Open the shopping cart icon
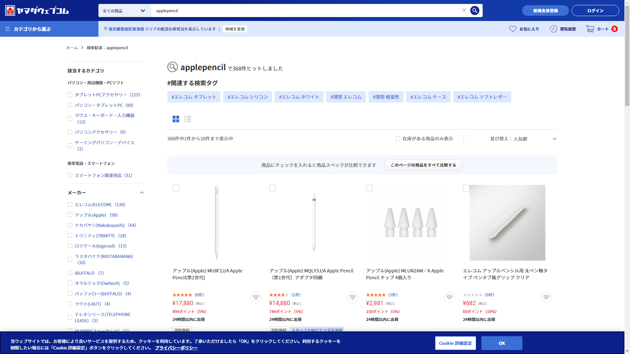Viewport: 630px width, 354px height. point(590,29)
